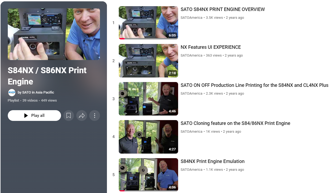
Task: Open "SATO S84NX PRINT ENGINE OVERVIEW" video
Action: pyautogui.click(x=223, y=9)
